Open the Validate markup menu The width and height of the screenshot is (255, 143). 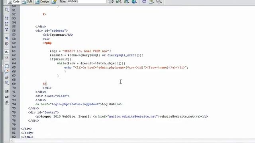coord(119,2)
